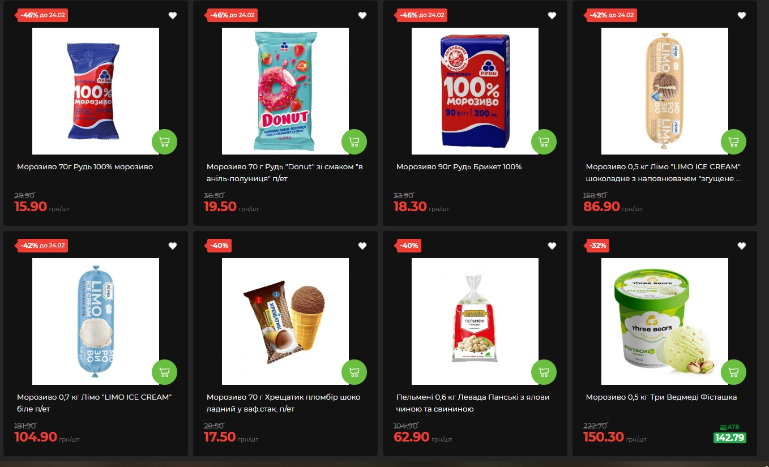This screenshot has height=467, width=769.
Task: View the Limo біле ice cream image
Action: (x=96, y=322)
